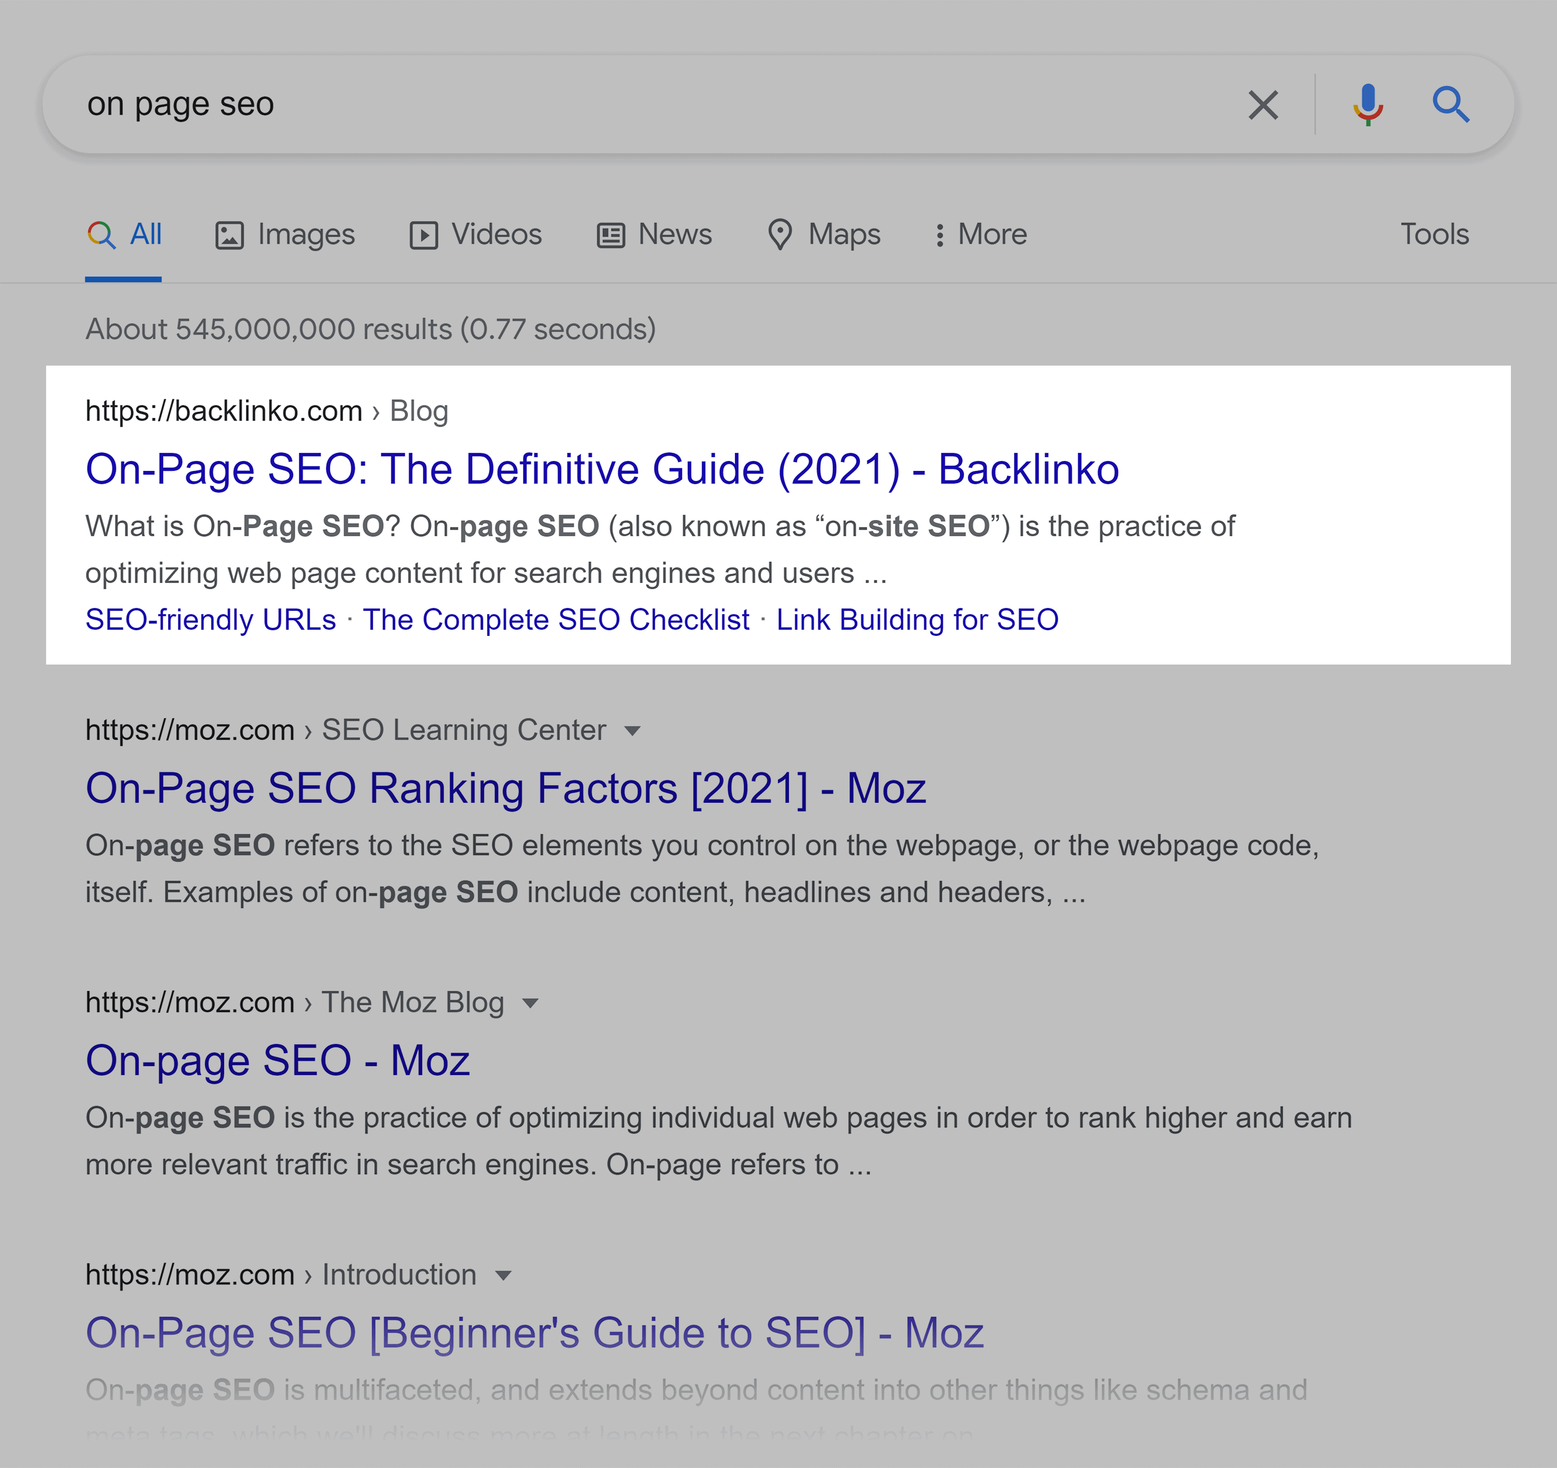Click the moz.com › The Moz Blog breadcrumb
Viewport: 1557px width, 1468px height.
[x=295, y=1003]
